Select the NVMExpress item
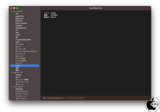 [x=21, y=28]
